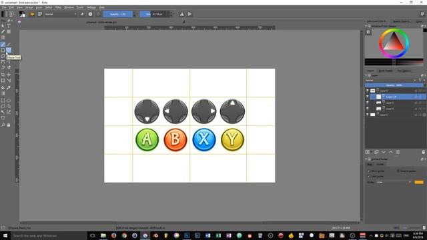The height and width of the screenshot is (240, 427).
Task: Click brush Opacity slider in top toolbar
Action: [x=117, y=14]
